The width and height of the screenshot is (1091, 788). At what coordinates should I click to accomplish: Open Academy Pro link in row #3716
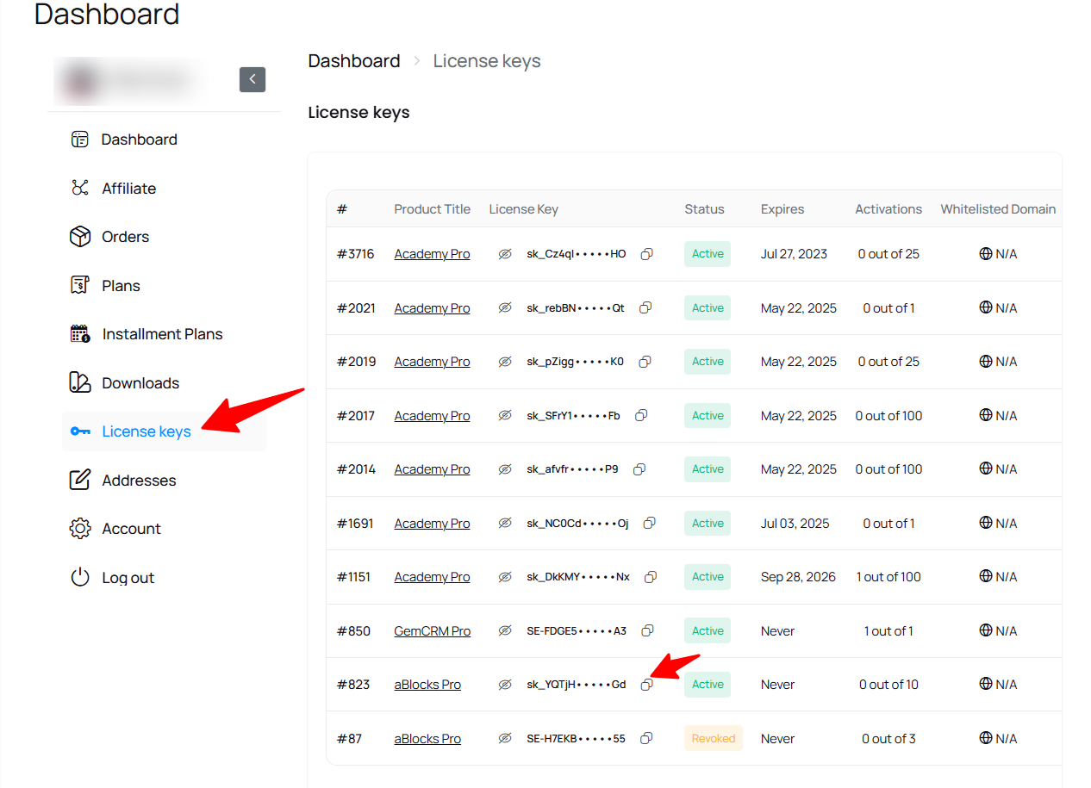[x=432, y=254]
